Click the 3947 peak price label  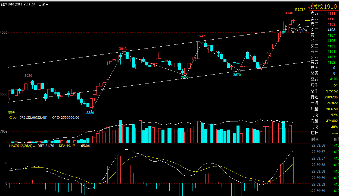point(201,36)
